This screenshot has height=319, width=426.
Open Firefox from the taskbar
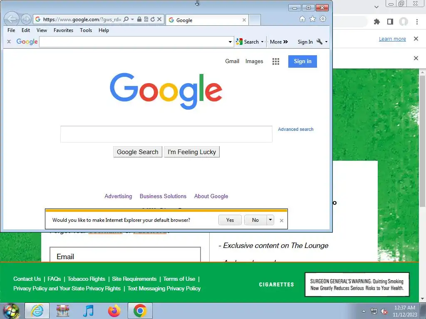114,311
